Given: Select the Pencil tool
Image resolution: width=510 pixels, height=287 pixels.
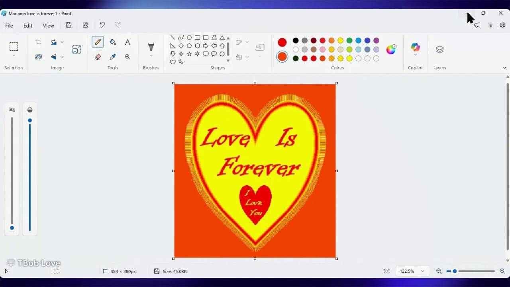Looking at the screenshot, I should pos(98,42).
